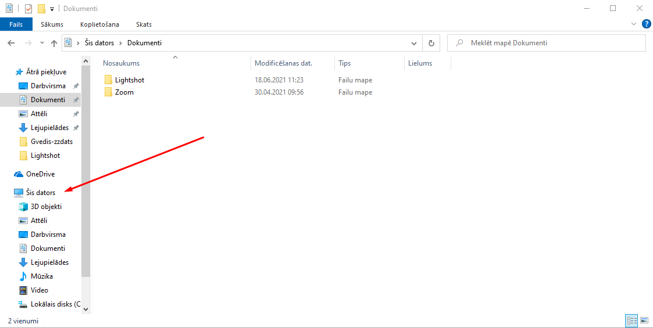Click the navigation pane scrollbar thumb

point(86,171)
